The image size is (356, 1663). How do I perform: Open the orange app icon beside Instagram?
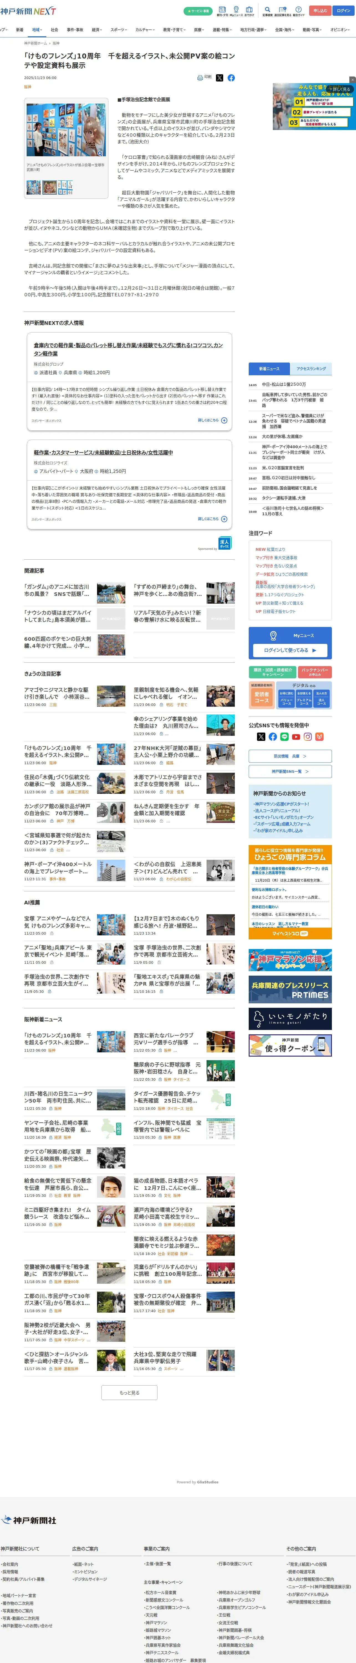(x=319, y=737)
